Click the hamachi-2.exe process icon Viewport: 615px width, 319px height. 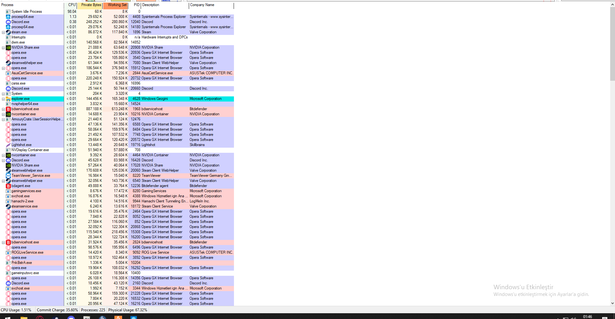point(8,201)
